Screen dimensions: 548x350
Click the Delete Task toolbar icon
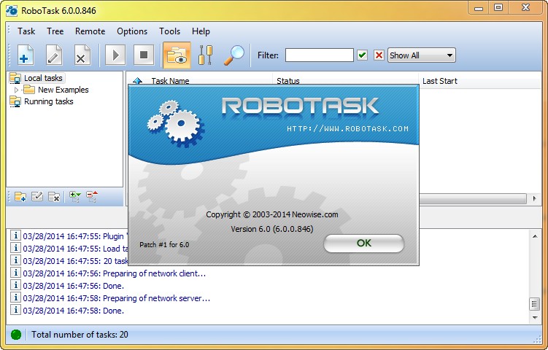tap(82, 55)
